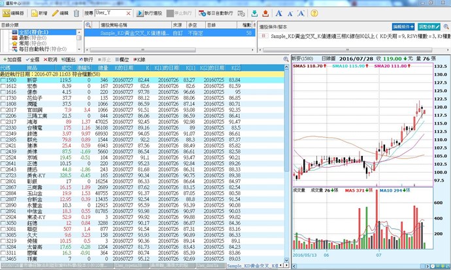Open the XS 編輯器 script editor
The height and width of the screenshot is (270, 451).
click(14, 13)
